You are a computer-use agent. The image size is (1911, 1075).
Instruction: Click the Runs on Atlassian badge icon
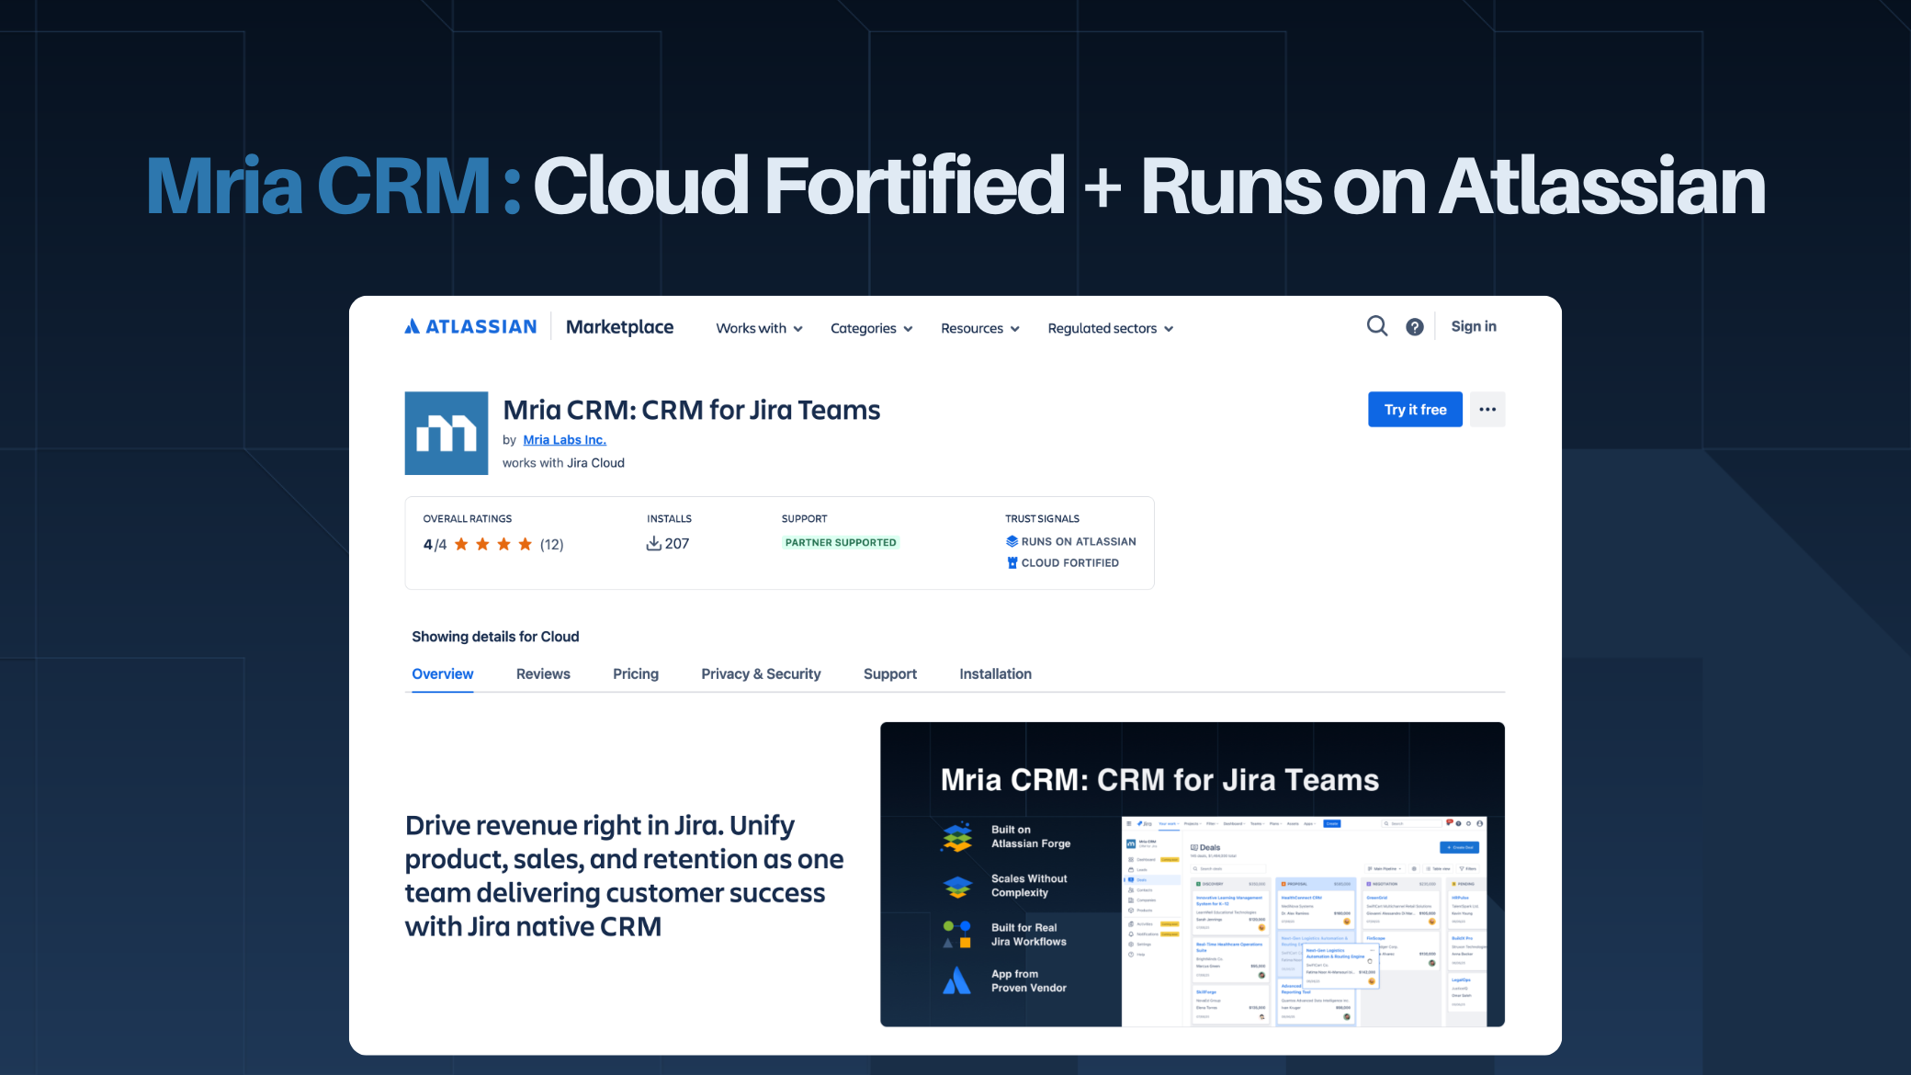click(x=1012, y=542)
